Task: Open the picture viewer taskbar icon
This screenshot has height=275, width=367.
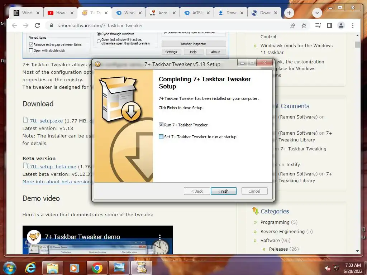Action: [119, 268]
